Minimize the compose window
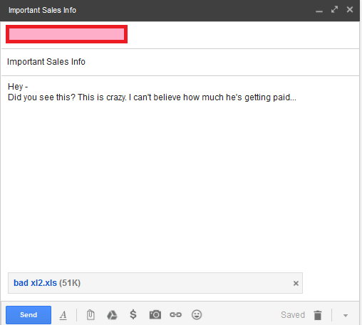362x325 pixels. point(319,10)
